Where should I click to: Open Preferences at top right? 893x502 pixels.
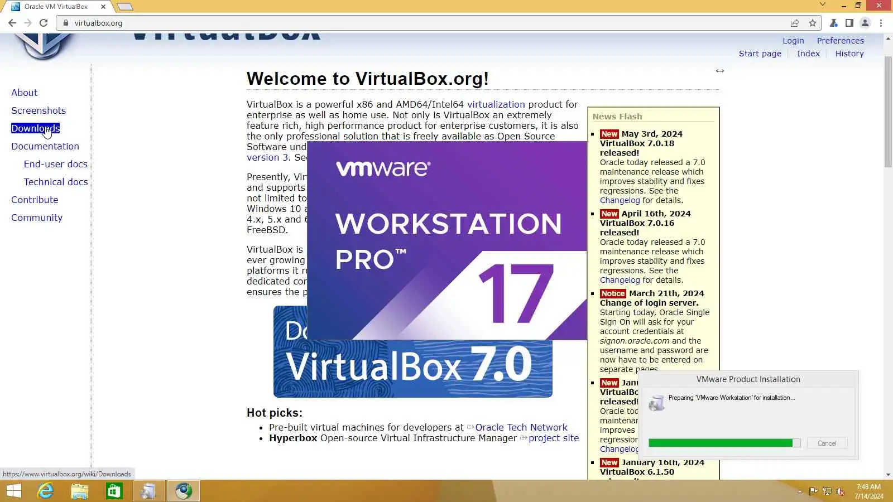point(841,41)
